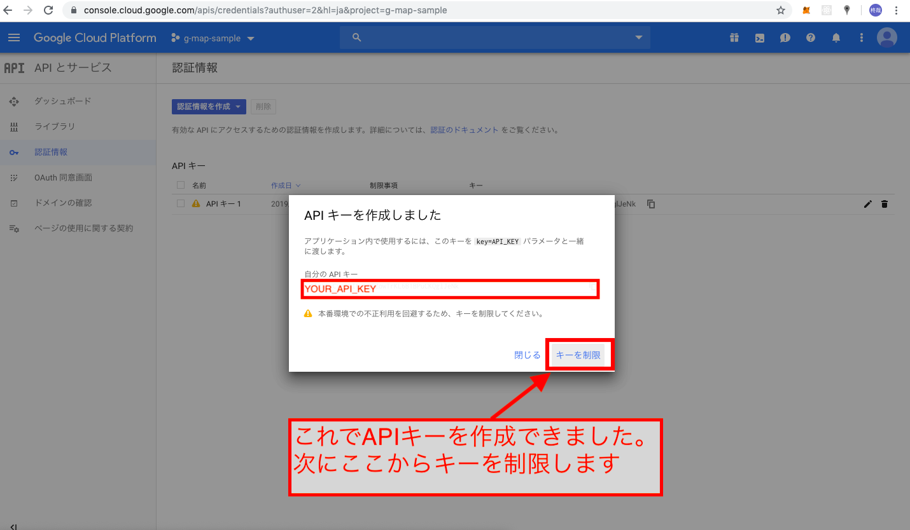Open the ライブラリ section in the sidebar
This screenshot has height=530, width=910.
(54, 126)
